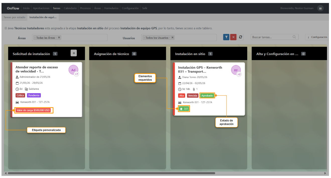Log out using Salir

(145, 8)
